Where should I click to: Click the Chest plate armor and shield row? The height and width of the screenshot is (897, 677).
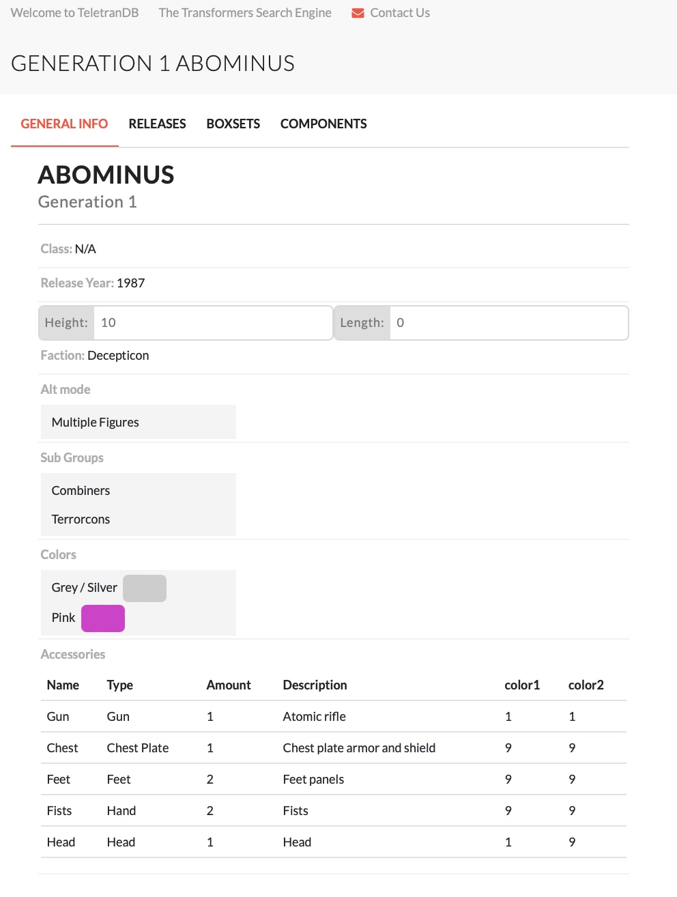(359, 748)
